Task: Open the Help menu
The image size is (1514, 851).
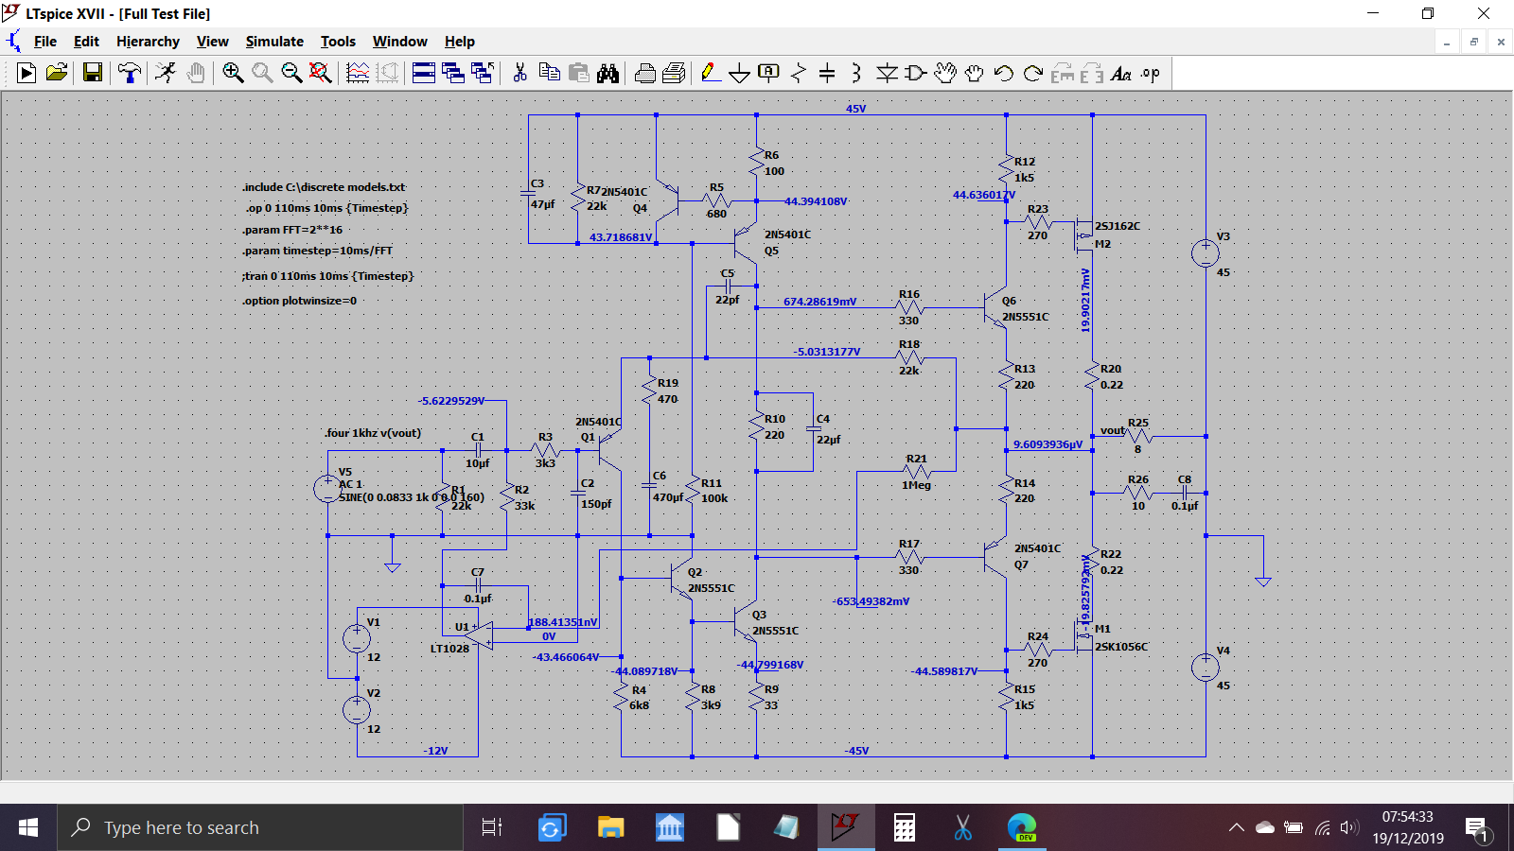Action: 460,42
